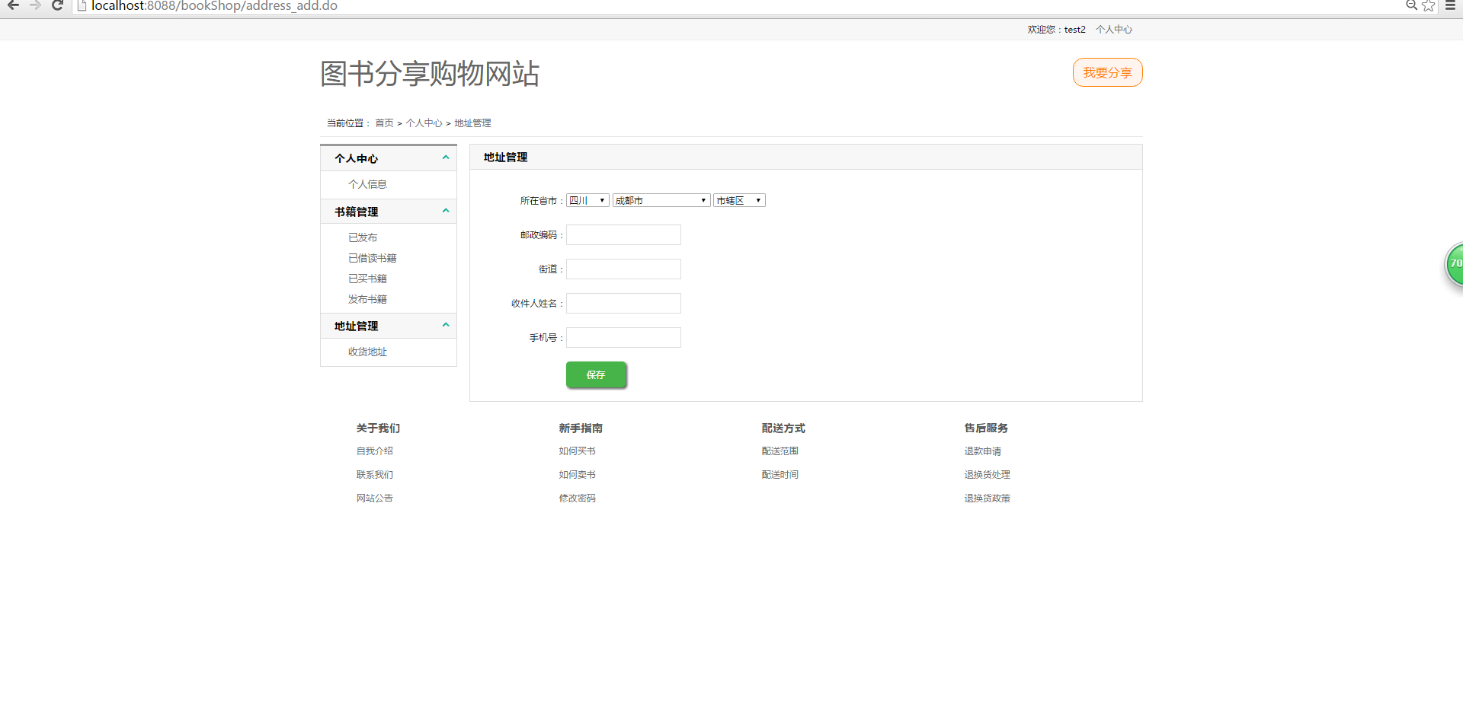Click the 地址管理 breadcrumb text
Screen dimensions: 1463x723
[472, 123]
